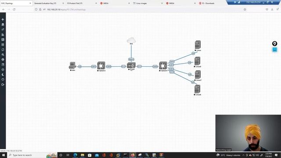Click the Mgmt interface label below Net cloud
Viewport: 281px width, 158px height.
[131, 59]
